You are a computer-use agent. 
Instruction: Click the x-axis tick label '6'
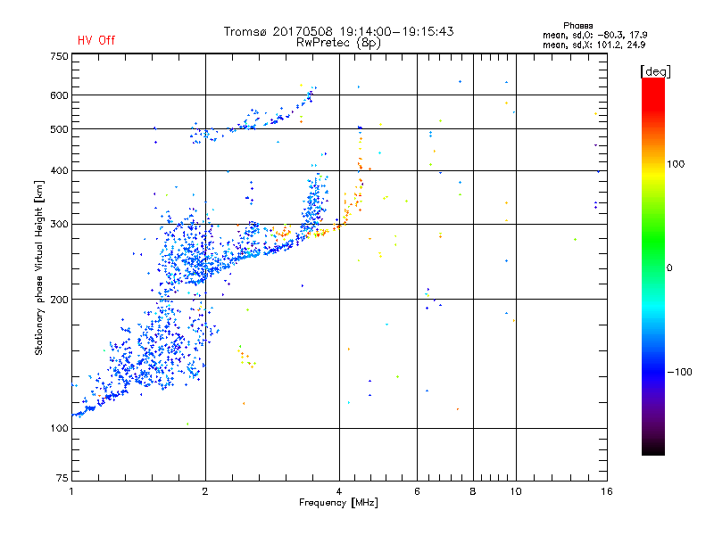tap(417, 491)
